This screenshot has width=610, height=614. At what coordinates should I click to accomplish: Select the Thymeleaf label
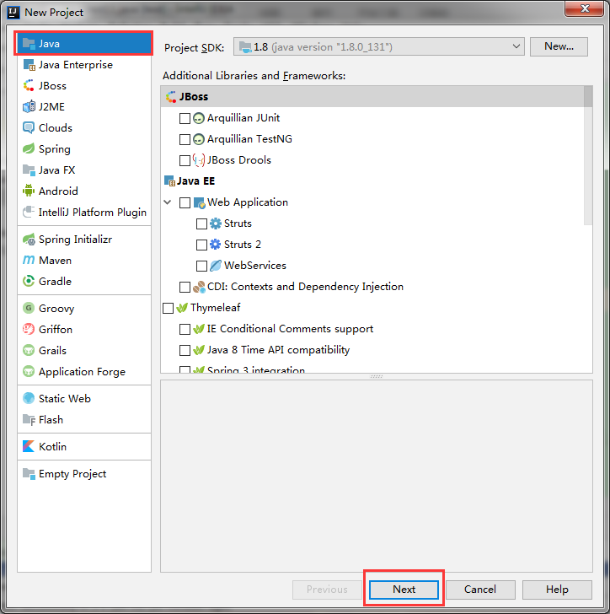(215, 308)
